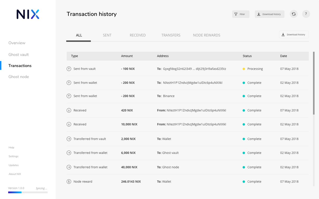This screenshot has height=199, width=319.
Task: Switch to the NODE REWARDS tab
Action: [x=207, y=35]
